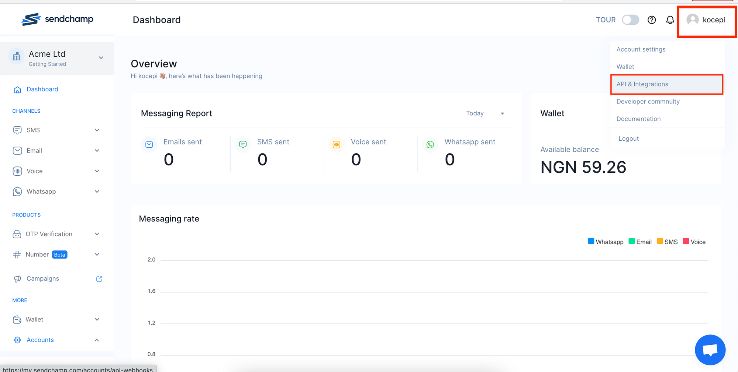
Task: Click the Sendchamp logo
Action: coord(57,19)
